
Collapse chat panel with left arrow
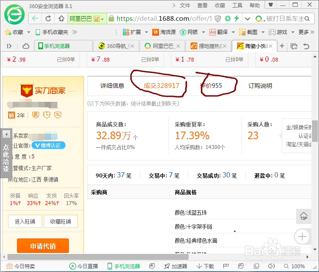tap(6, 134)
